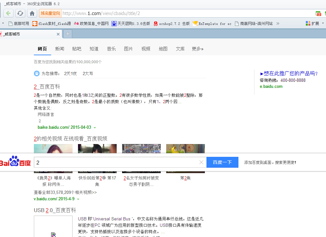The image size is (326, 237).
Task: Open the 天天团购1.3.6去版 bookmark
Action: tap(131, 23)
